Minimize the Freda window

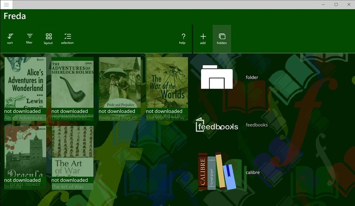pyautogui.click(x=323, y=4)
